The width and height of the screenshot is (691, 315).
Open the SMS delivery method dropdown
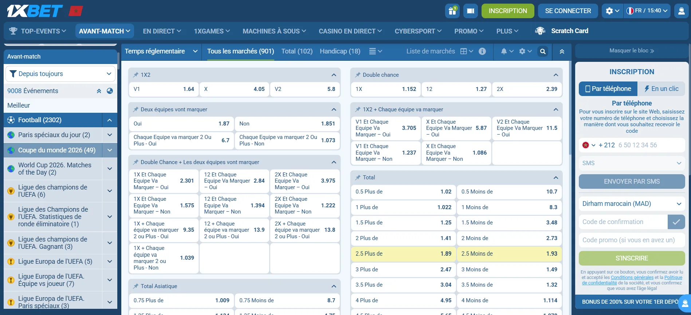click(632, 163)
